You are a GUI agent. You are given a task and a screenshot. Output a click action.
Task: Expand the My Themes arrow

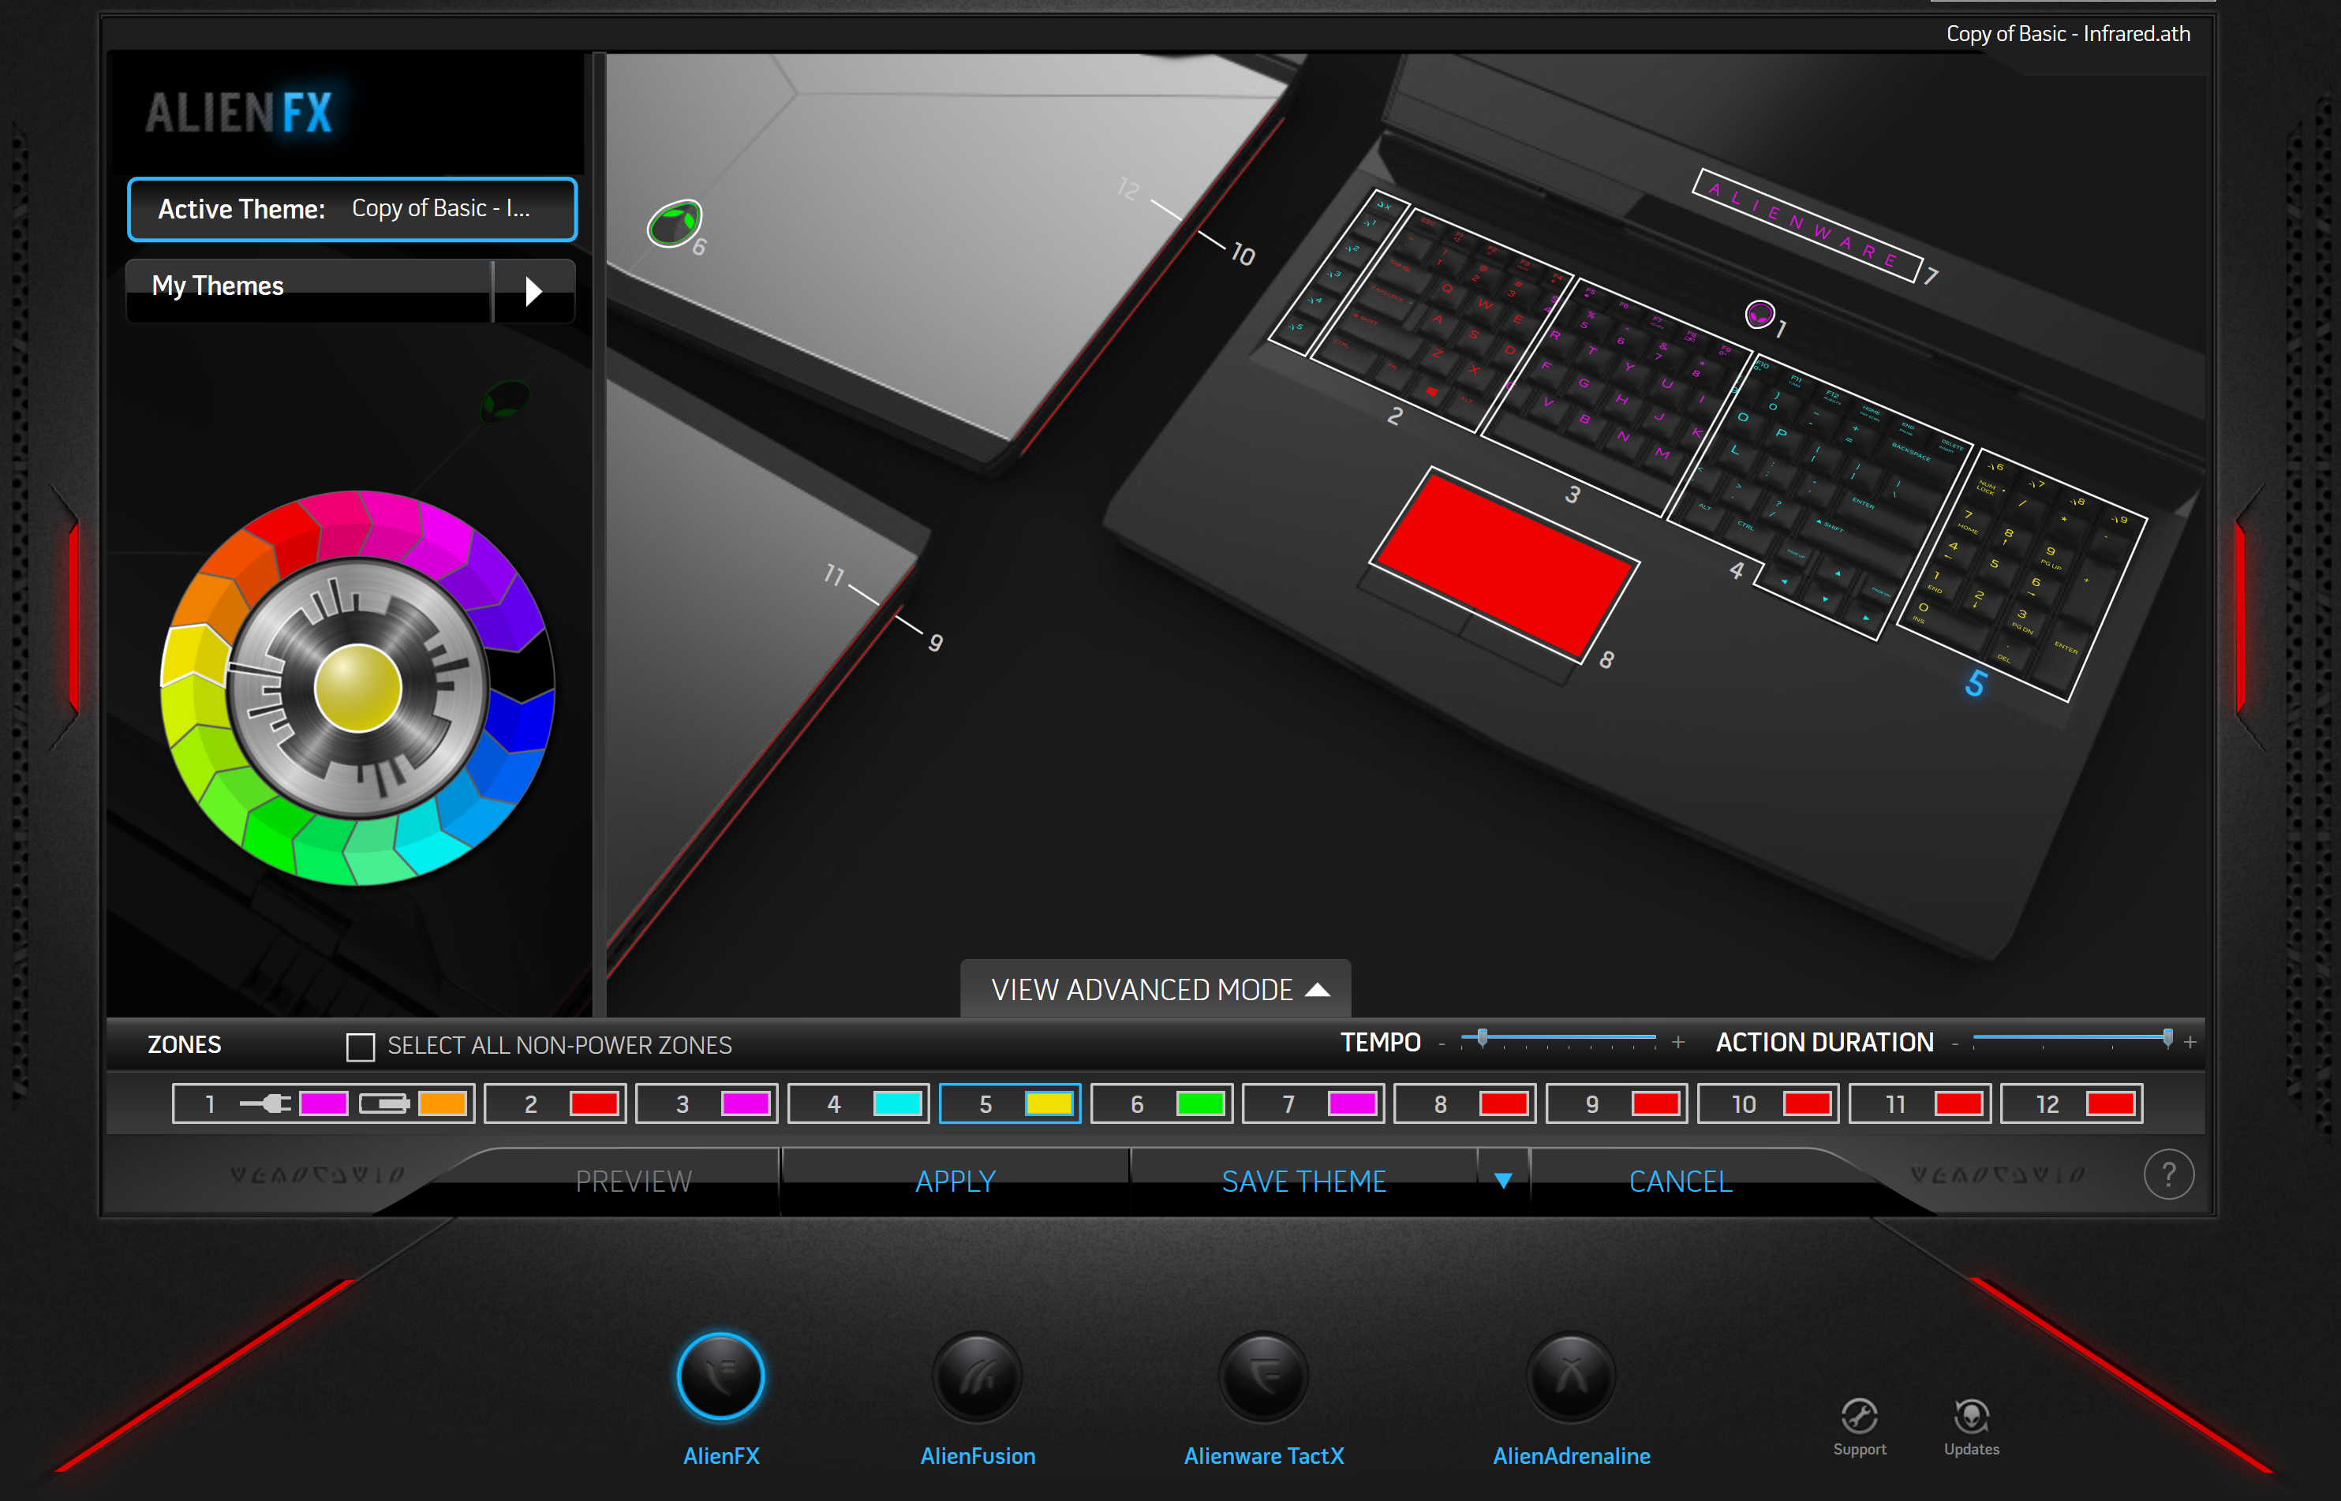533,290
